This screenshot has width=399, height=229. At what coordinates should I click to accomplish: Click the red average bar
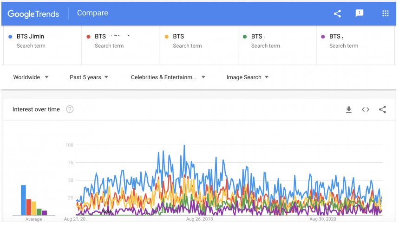click(x=28, y=207)
